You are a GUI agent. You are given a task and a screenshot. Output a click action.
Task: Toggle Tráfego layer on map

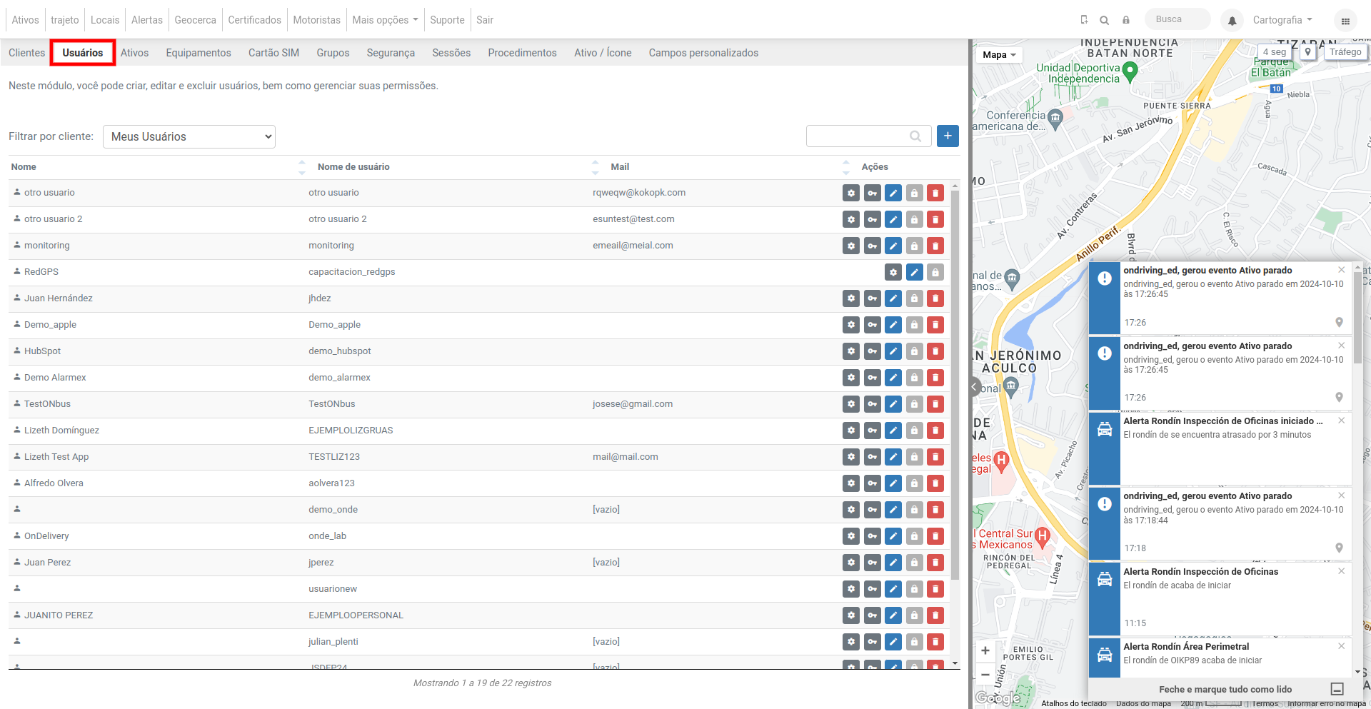pyautogui.click(x=1345, y=52)
